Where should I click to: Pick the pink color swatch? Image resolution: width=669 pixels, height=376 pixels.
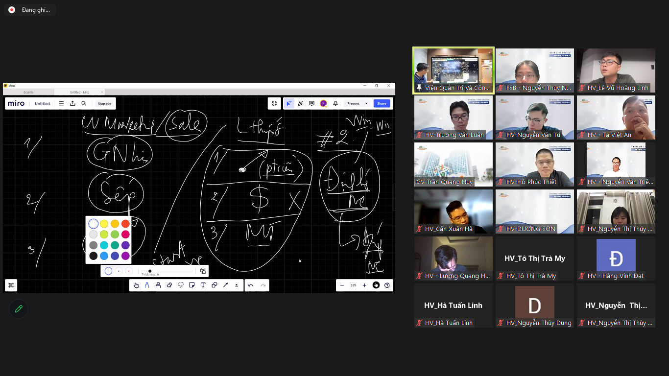(125, 234)
